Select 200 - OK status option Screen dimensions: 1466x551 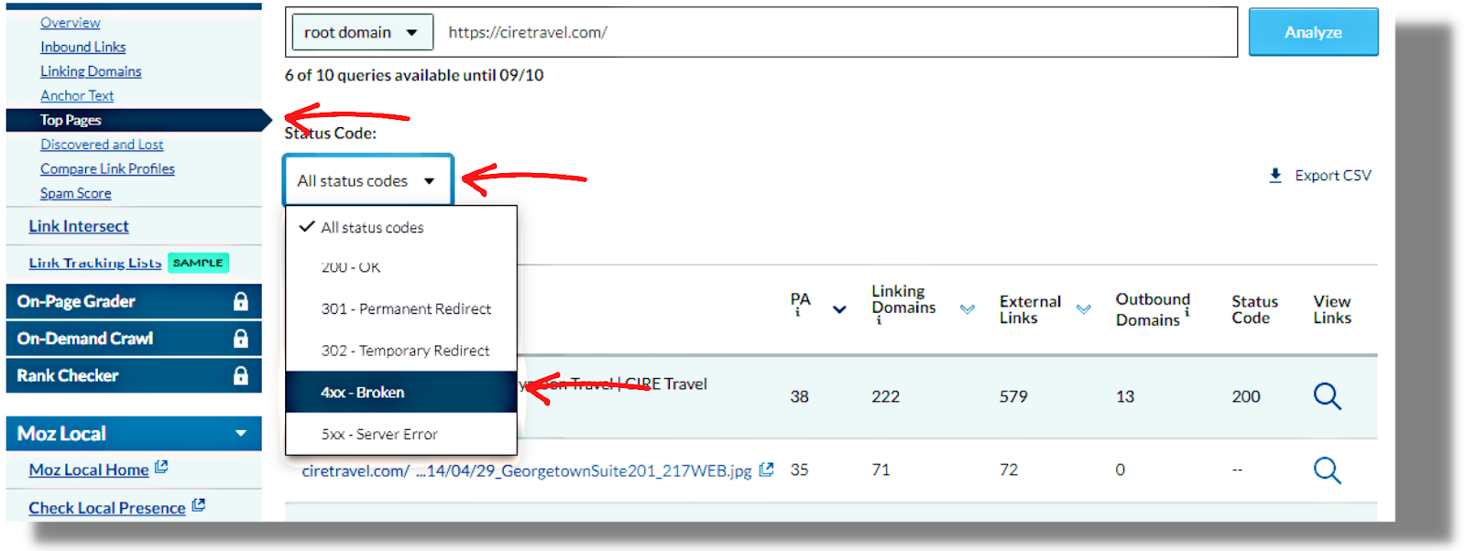401,267
